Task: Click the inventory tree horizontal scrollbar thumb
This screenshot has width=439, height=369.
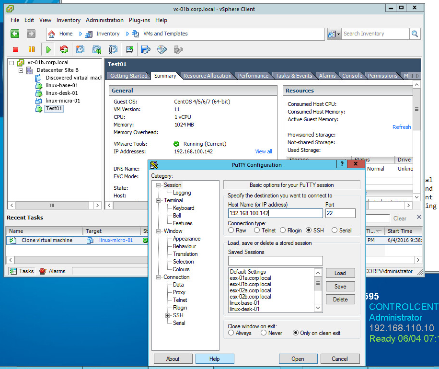Action: [x=52, y=205]
